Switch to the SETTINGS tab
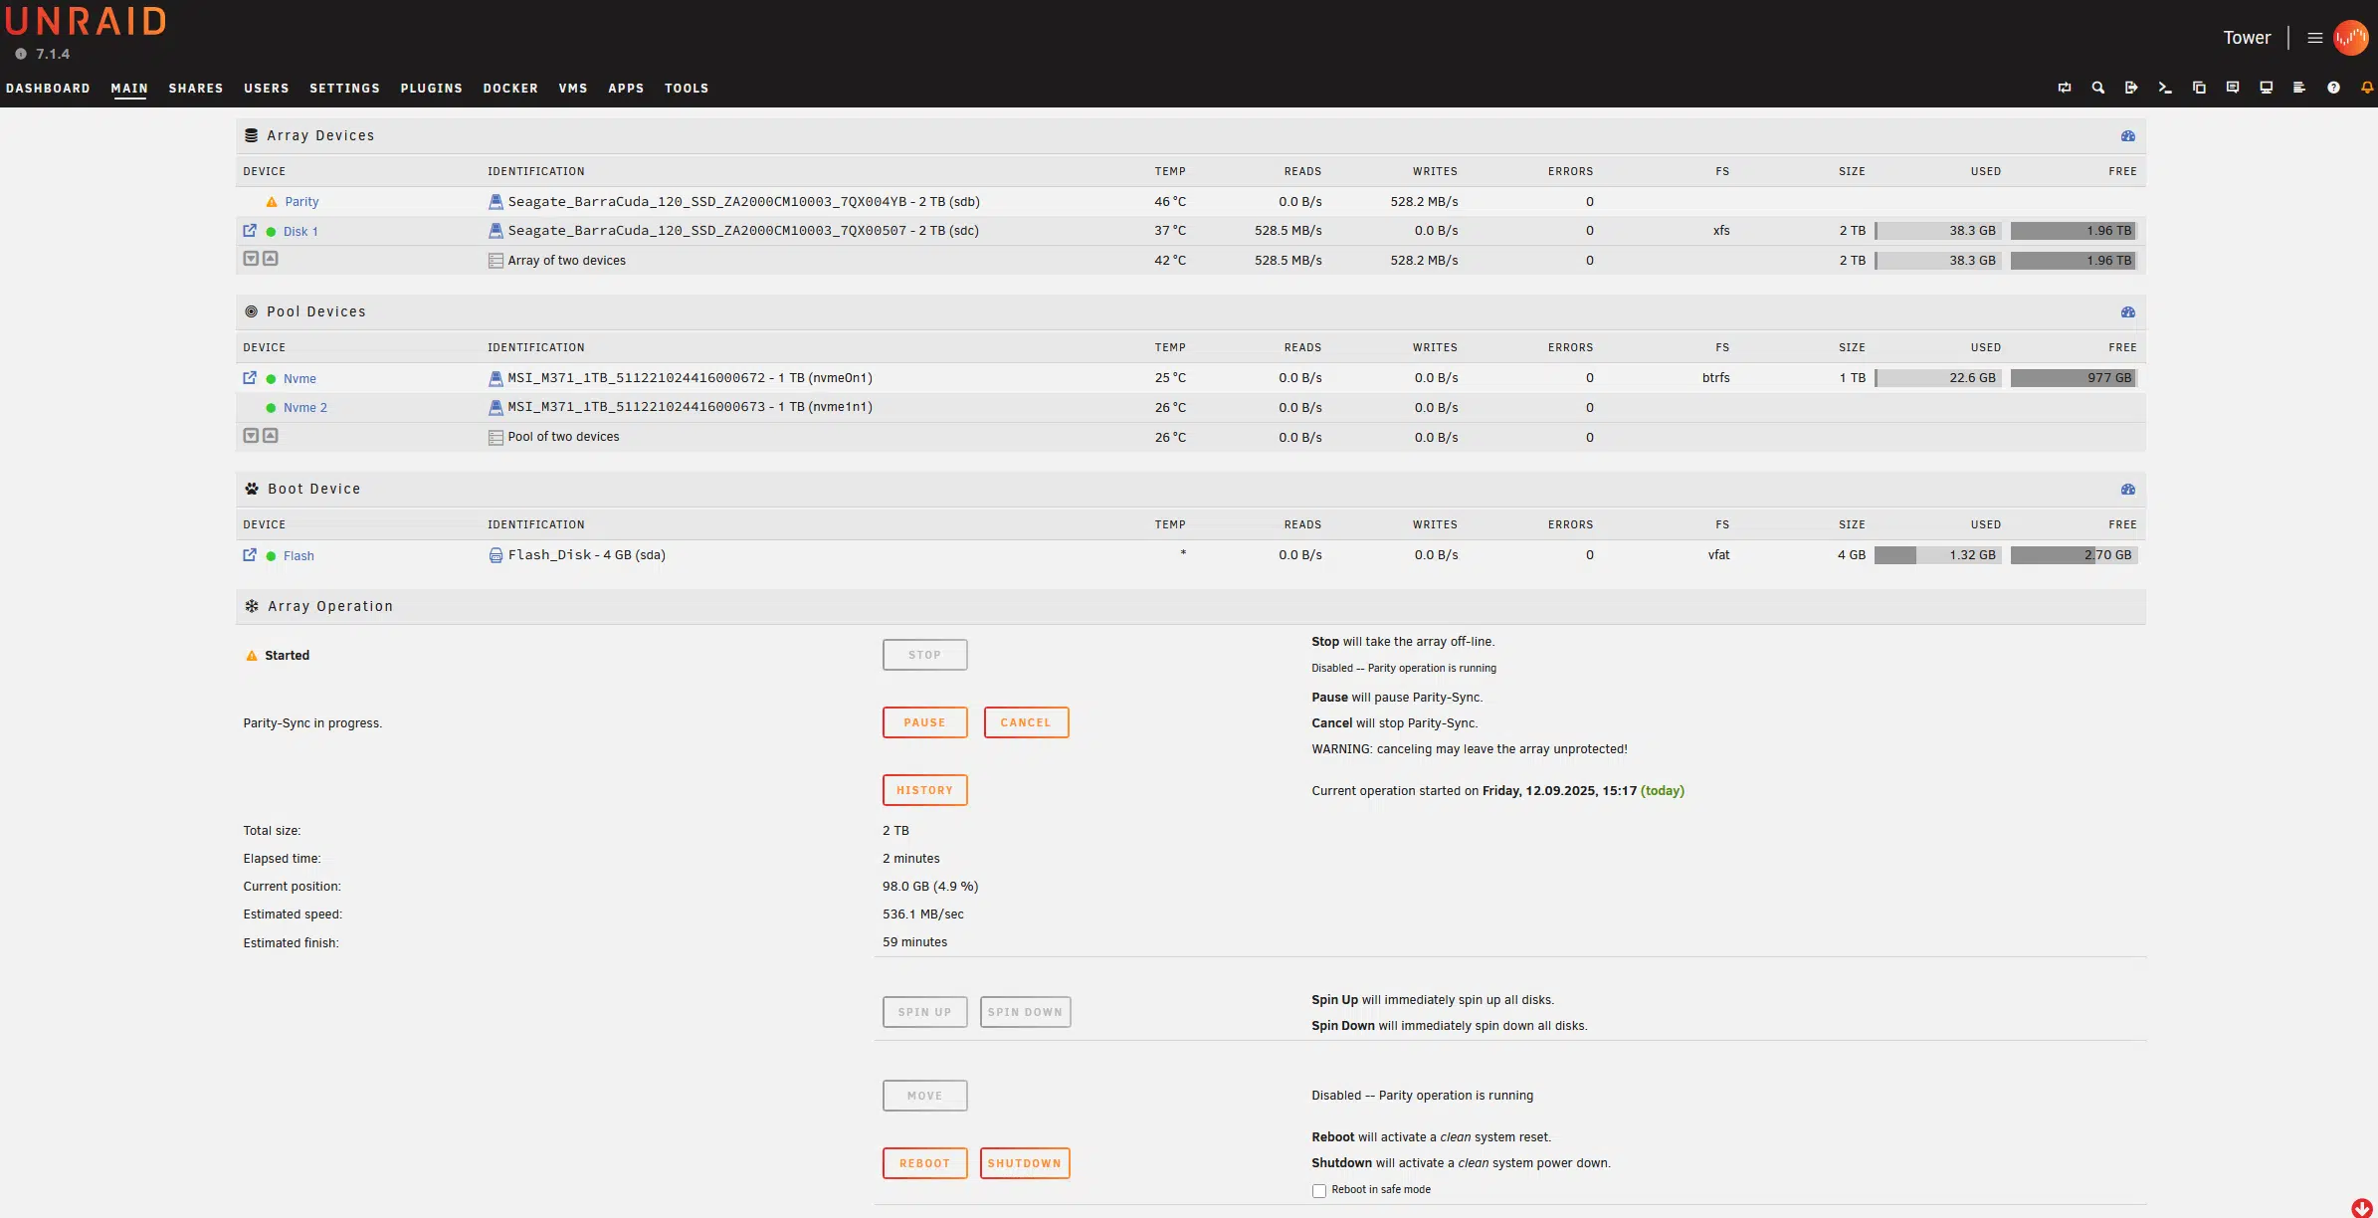Viewport: 2378px width, 1218px height. pyautogui.click(x=344, y=89)
